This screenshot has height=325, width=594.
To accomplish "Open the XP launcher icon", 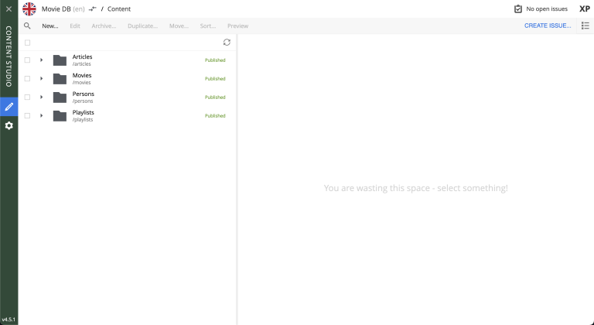I will tap(585, 9).
